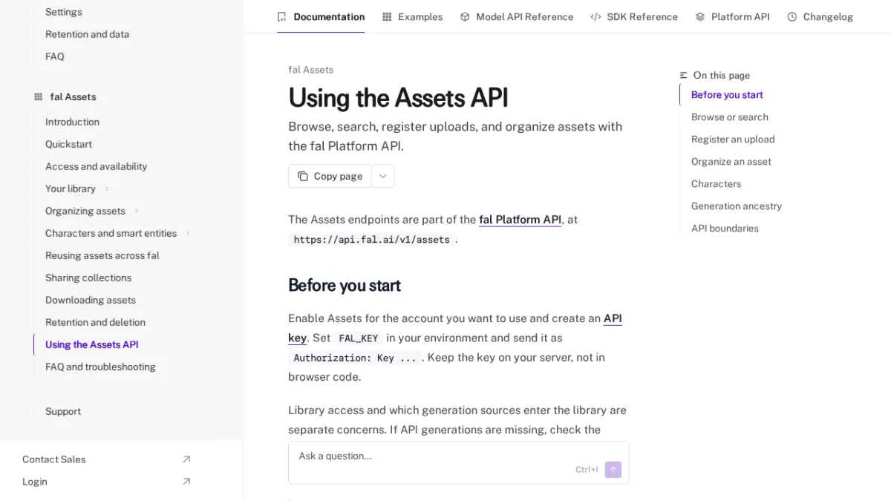The image size is (891, 501).
Task: Open the Sharing collections page
Action: pos(88,278)
